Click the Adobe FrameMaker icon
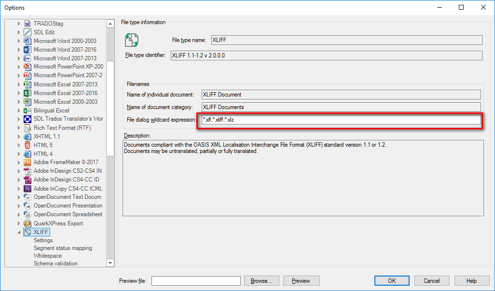 click(x=27, y=162)
